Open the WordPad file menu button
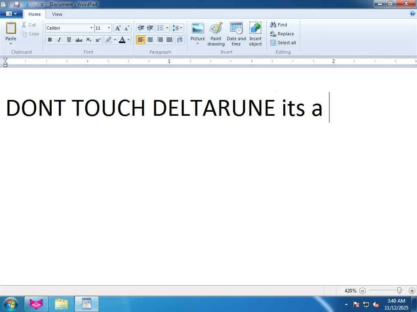The image size is (417, 312). tap(11, 14)
